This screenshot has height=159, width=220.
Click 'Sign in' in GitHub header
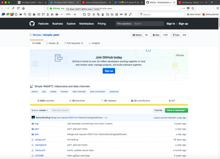coord(171,24)
